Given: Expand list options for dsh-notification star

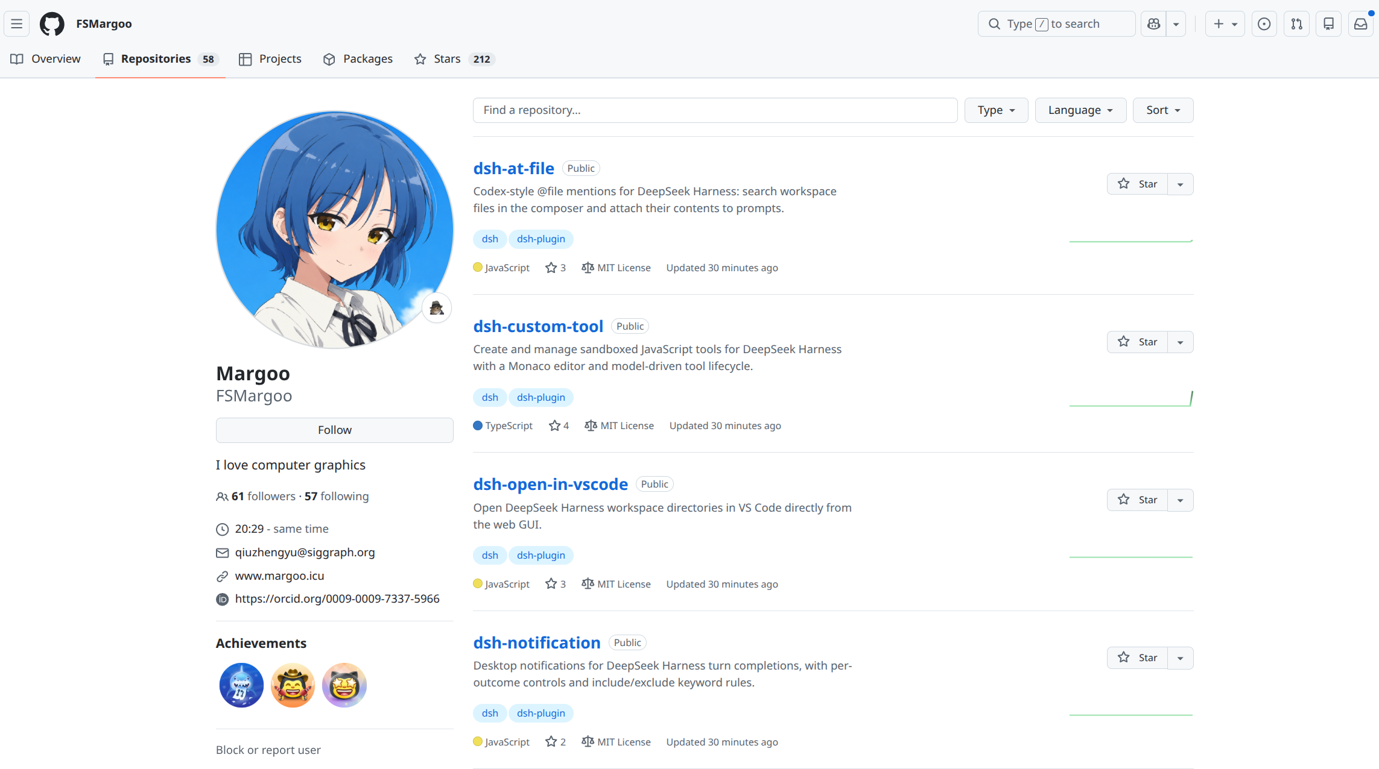Looking at the screenshot, I should (1181, 658).
